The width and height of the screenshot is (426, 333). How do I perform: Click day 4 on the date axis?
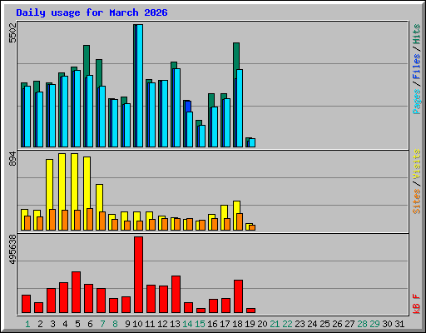click(65, 324)
